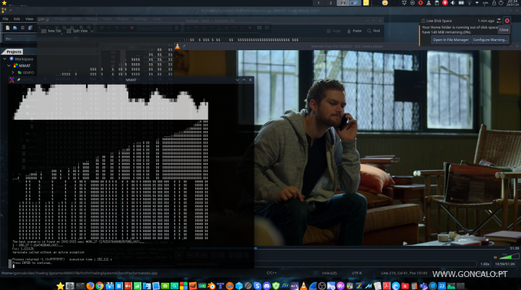Open the View menu in Code::Blocks
Screen dimensions: 521x290
point(29,19)
